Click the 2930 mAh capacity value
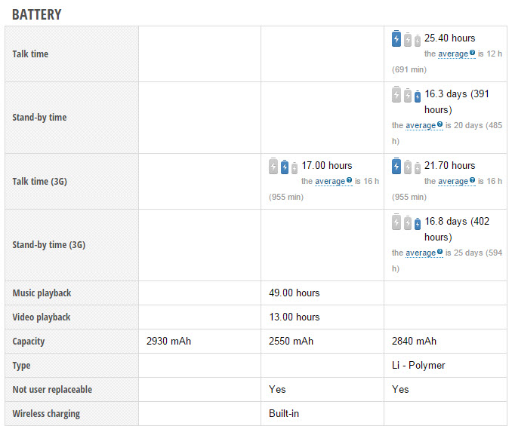 (x=168, y=341)
